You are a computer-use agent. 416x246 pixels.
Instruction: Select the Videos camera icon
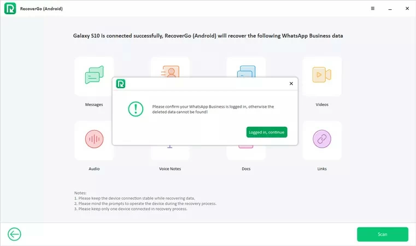coord(322,74)
